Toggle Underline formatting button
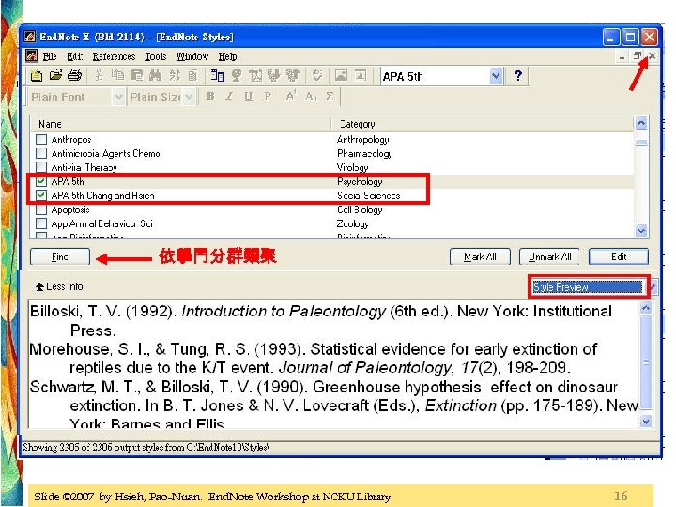Viewport: 676px width, 507px height. (248, 96)
